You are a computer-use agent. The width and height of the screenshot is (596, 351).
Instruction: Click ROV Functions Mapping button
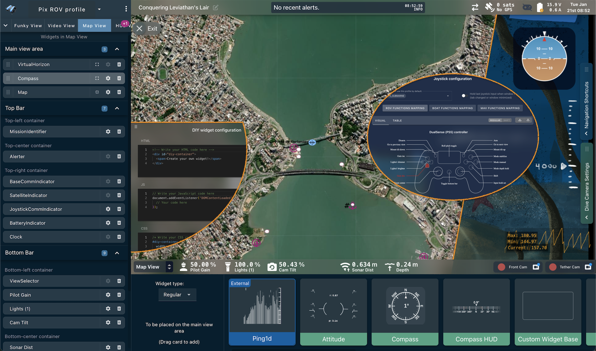click(x=405, y=108)
